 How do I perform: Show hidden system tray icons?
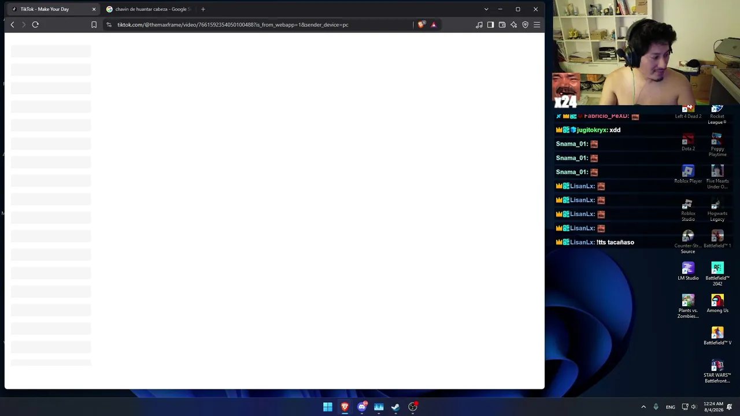643,407
